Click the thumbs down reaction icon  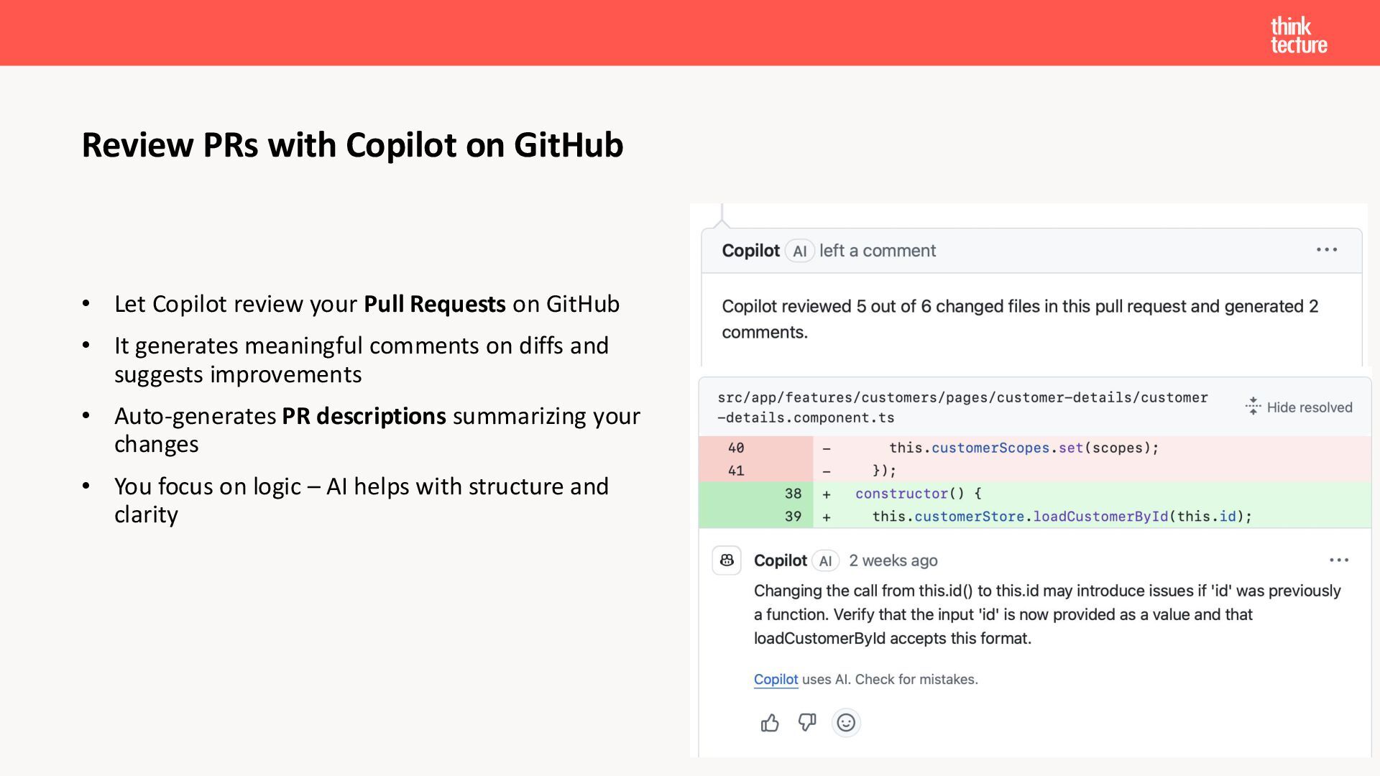807,722
